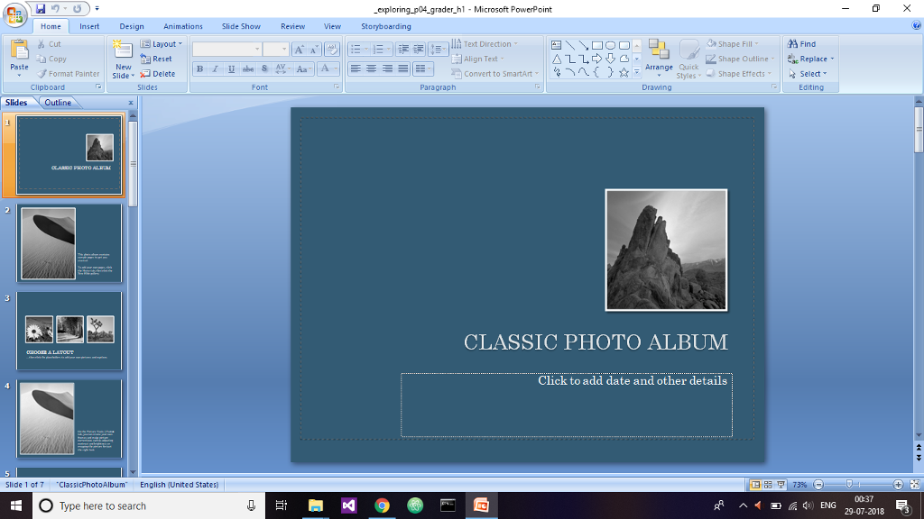Adjust the zoom slider in status bar
The image size is (924, 519).
tap(848, 484)
